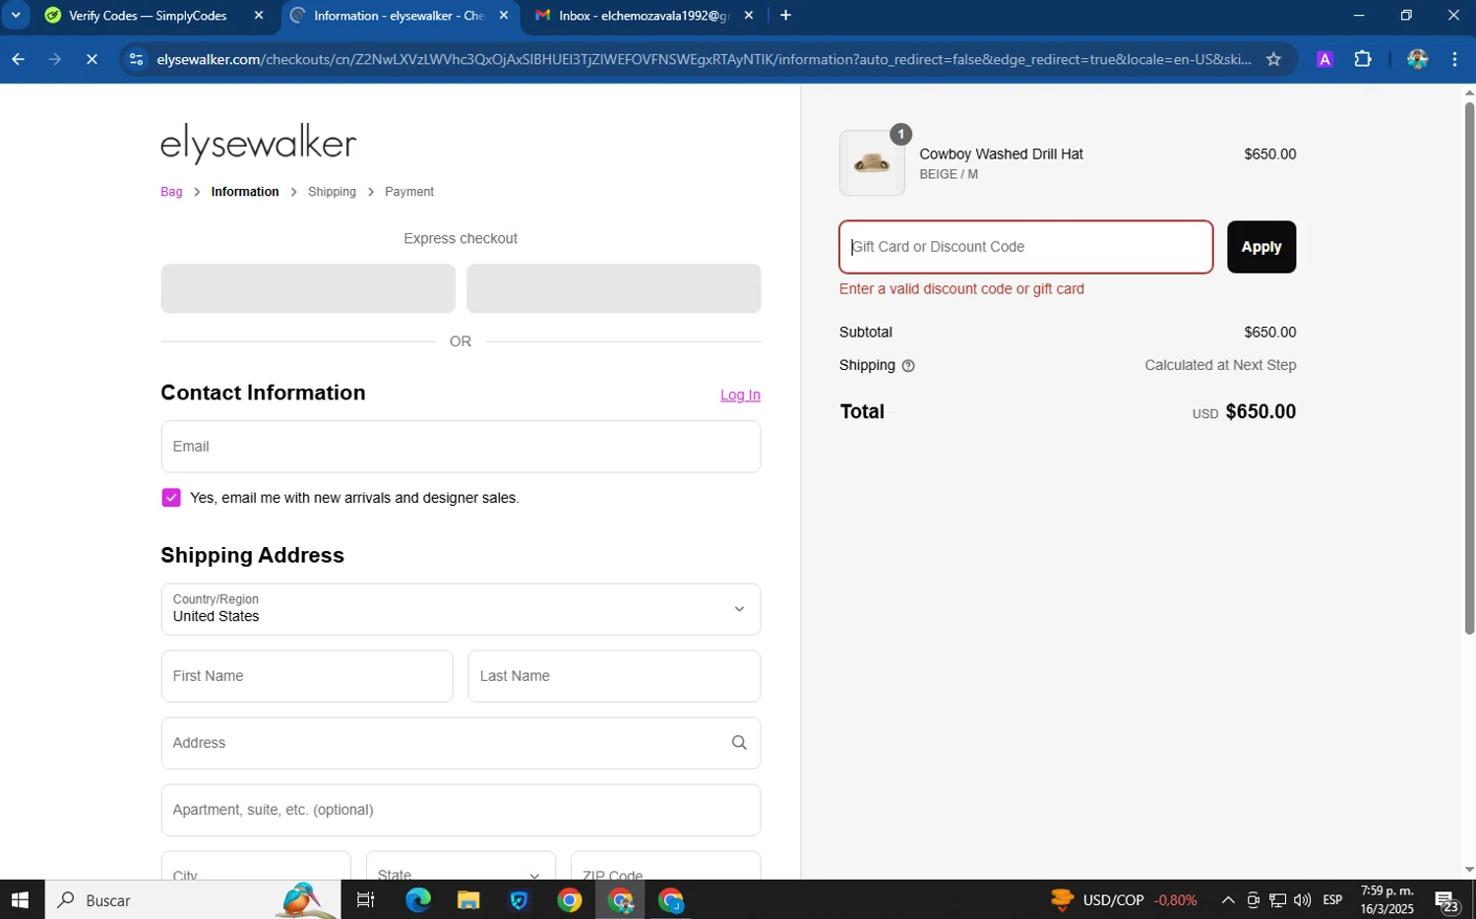Bookmark this page with the star icon
The image size is (1476, 919).
[1273, 59]
